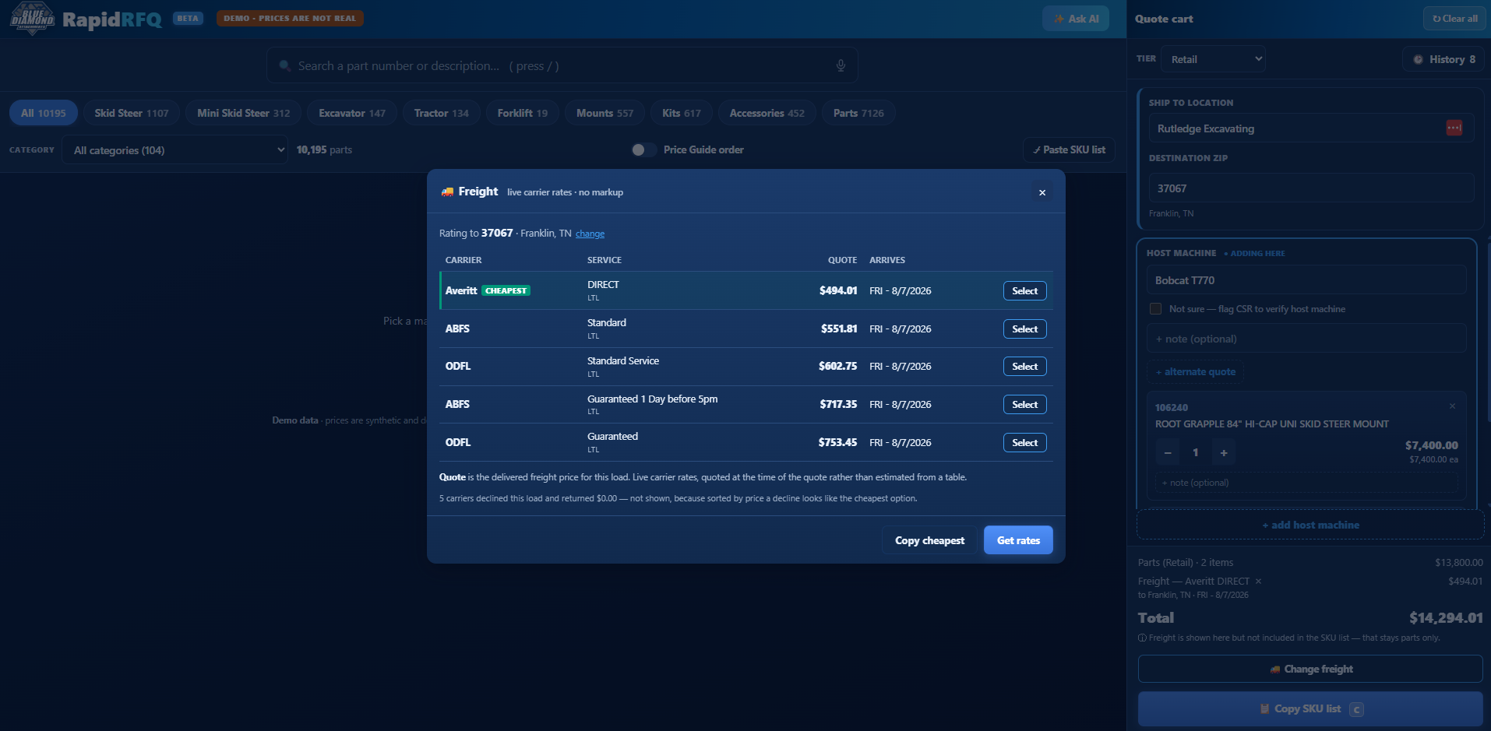Open the All categories (104) dropdown
1491x731 pixels.
175,150
